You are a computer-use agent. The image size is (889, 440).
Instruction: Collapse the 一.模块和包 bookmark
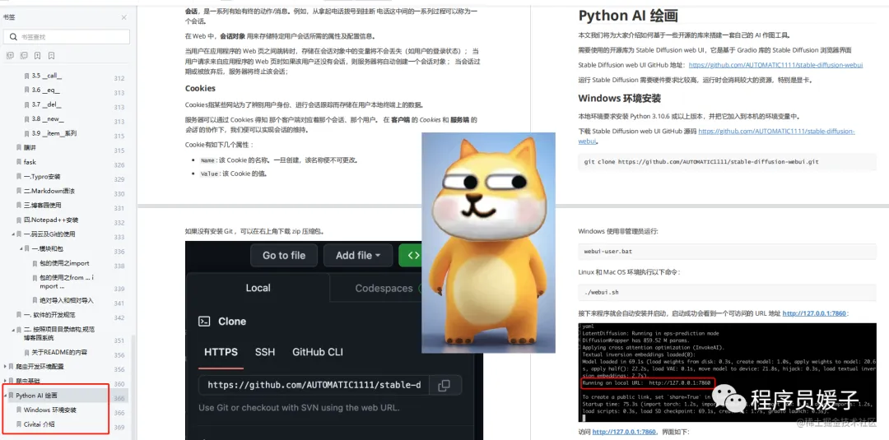coord(21,248)
